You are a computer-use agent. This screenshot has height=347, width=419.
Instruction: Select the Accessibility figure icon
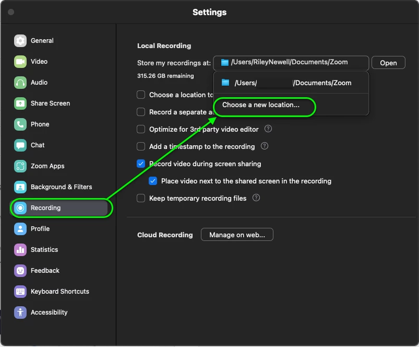click(x=20, y=312)
